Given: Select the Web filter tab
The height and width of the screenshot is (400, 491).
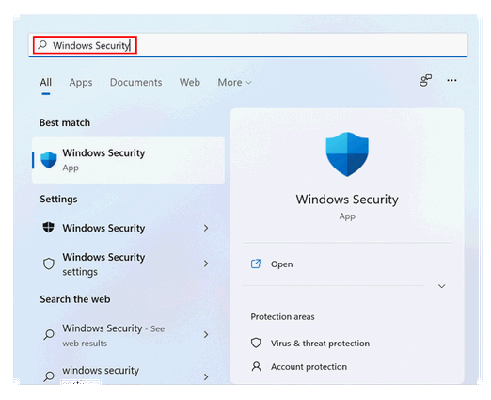Looking at the screenshot, I should pyautogui.click(x=190, y=82).
